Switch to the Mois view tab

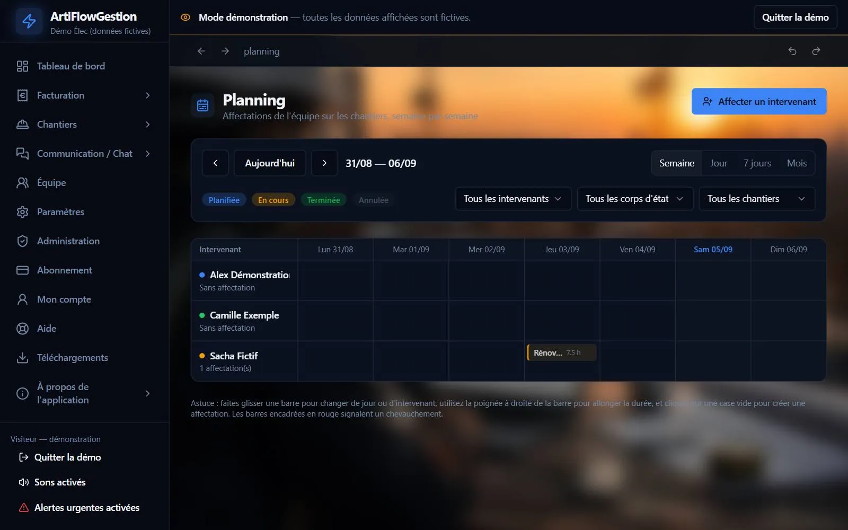(x=797, y=163)
